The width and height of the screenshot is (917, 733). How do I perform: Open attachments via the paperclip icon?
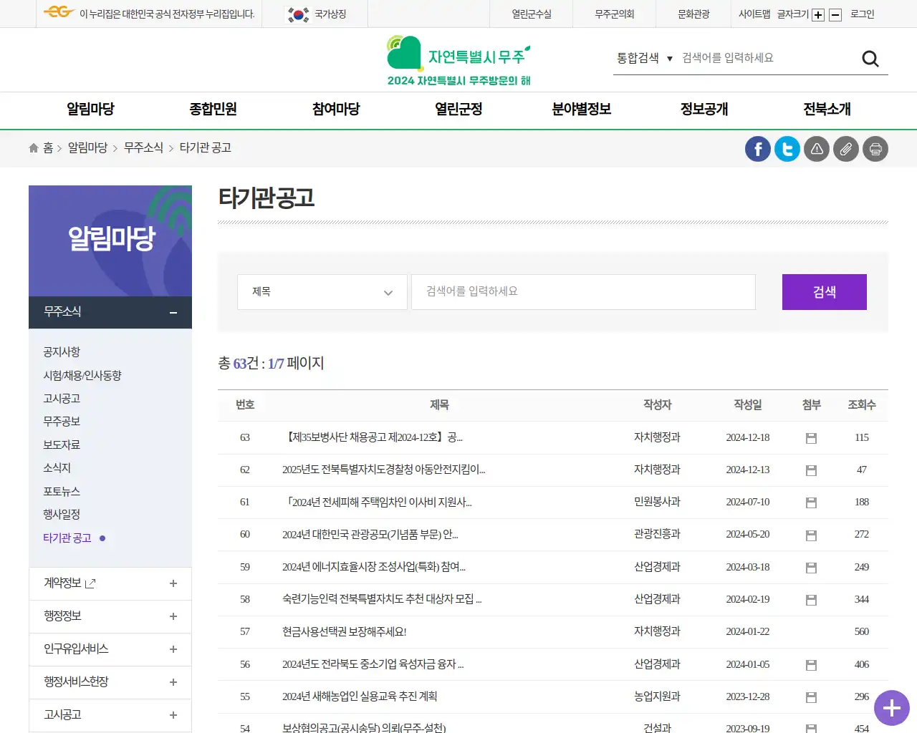[x=845, y=149]
